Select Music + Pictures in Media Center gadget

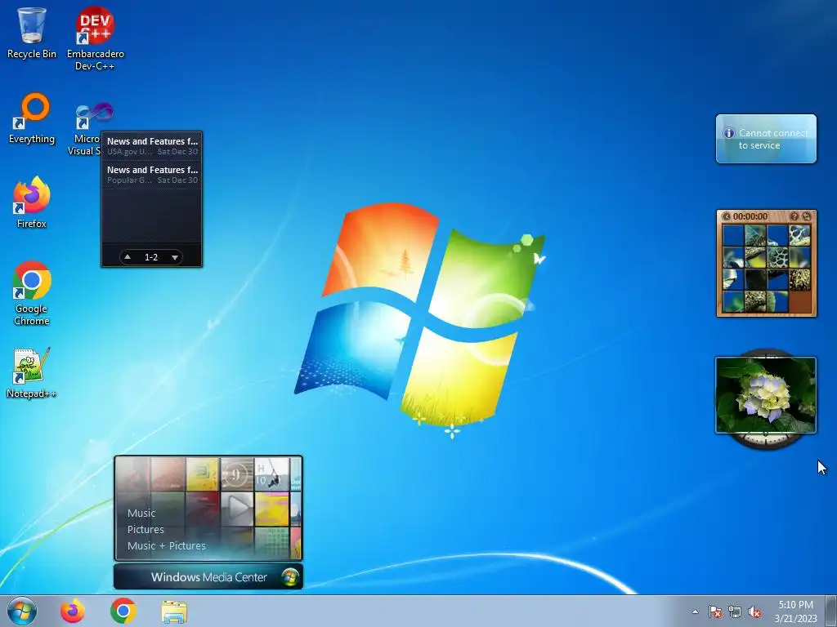167,545
